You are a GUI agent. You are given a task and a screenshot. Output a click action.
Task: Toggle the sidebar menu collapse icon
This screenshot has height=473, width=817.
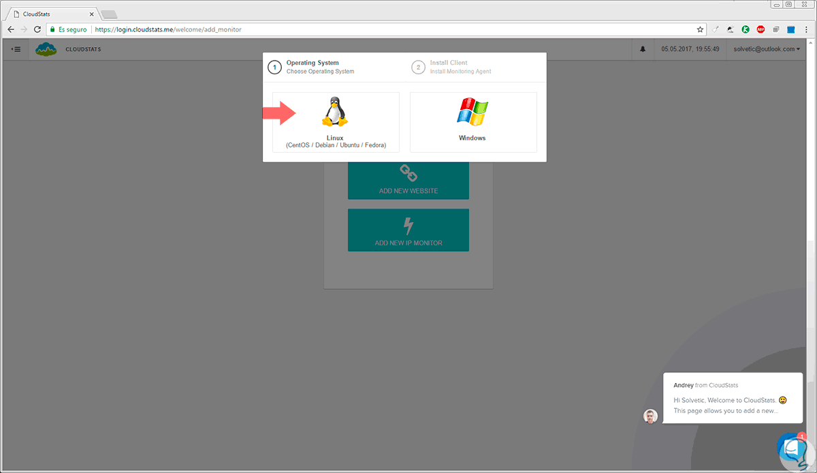pyautogui.click(x=16, y=49)
